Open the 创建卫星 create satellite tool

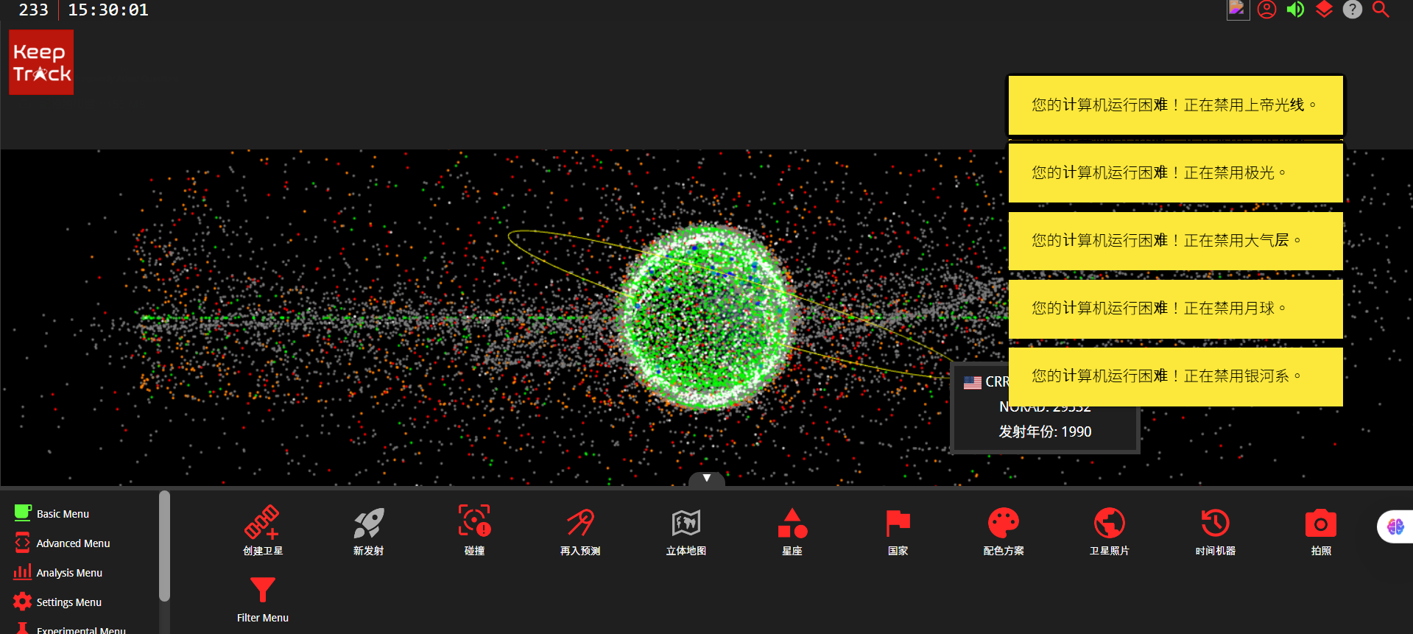pos(262,529)
